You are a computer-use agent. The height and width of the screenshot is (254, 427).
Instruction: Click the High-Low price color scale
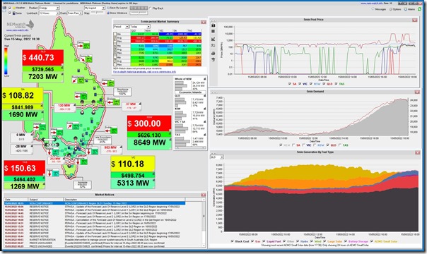6,61
